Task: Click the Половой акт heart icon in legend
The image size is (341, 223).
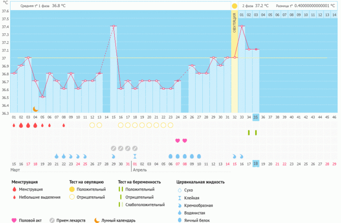Action: (x=14, y=220)
